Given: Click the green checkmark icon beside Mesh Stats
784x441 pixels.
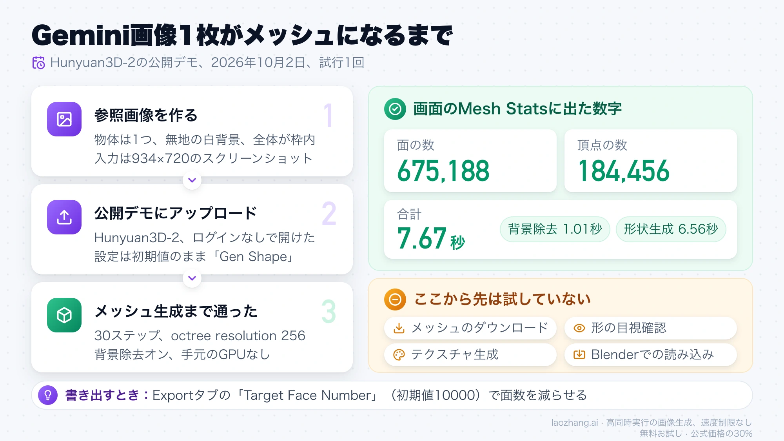Looking at the screenshot, I should (395, 109).
